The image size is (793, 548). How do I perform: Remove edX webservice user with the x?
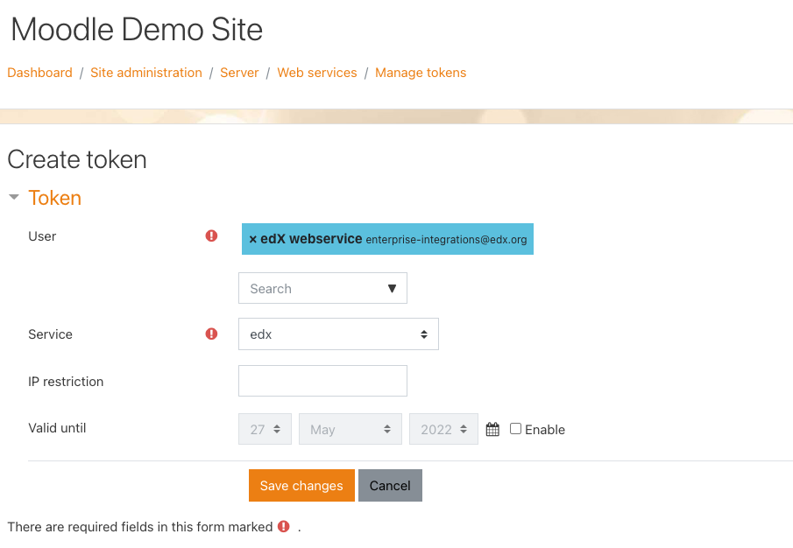pos(253,238)
